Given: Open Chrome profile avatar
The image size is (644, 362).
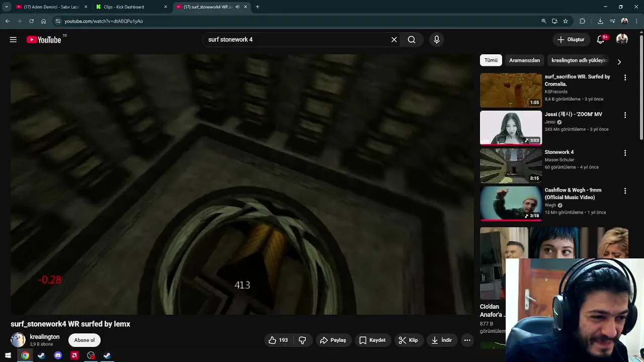Looking at the screenshot, I should click(x=624, y=21).
